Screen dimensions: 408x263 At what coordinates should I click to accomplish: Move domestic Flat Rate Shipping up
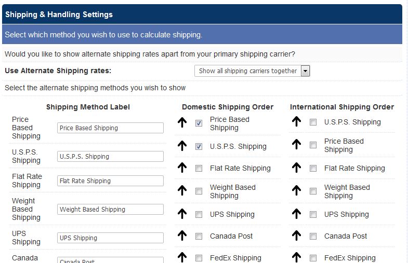click(x=182, y=168)
